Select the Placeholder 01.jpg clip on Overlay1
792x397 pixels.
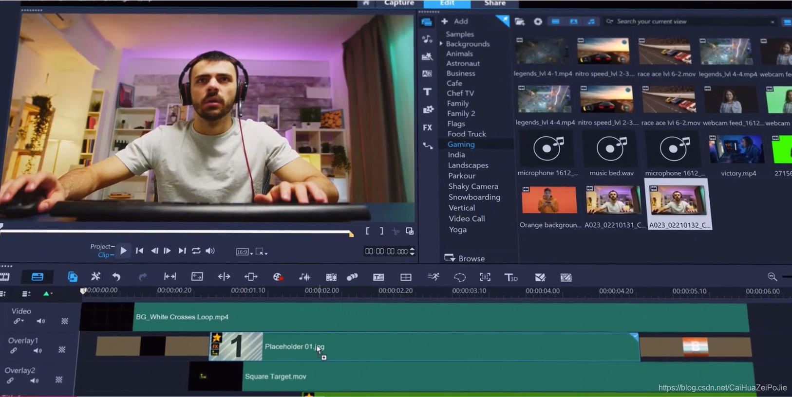[x=424, y=347]
